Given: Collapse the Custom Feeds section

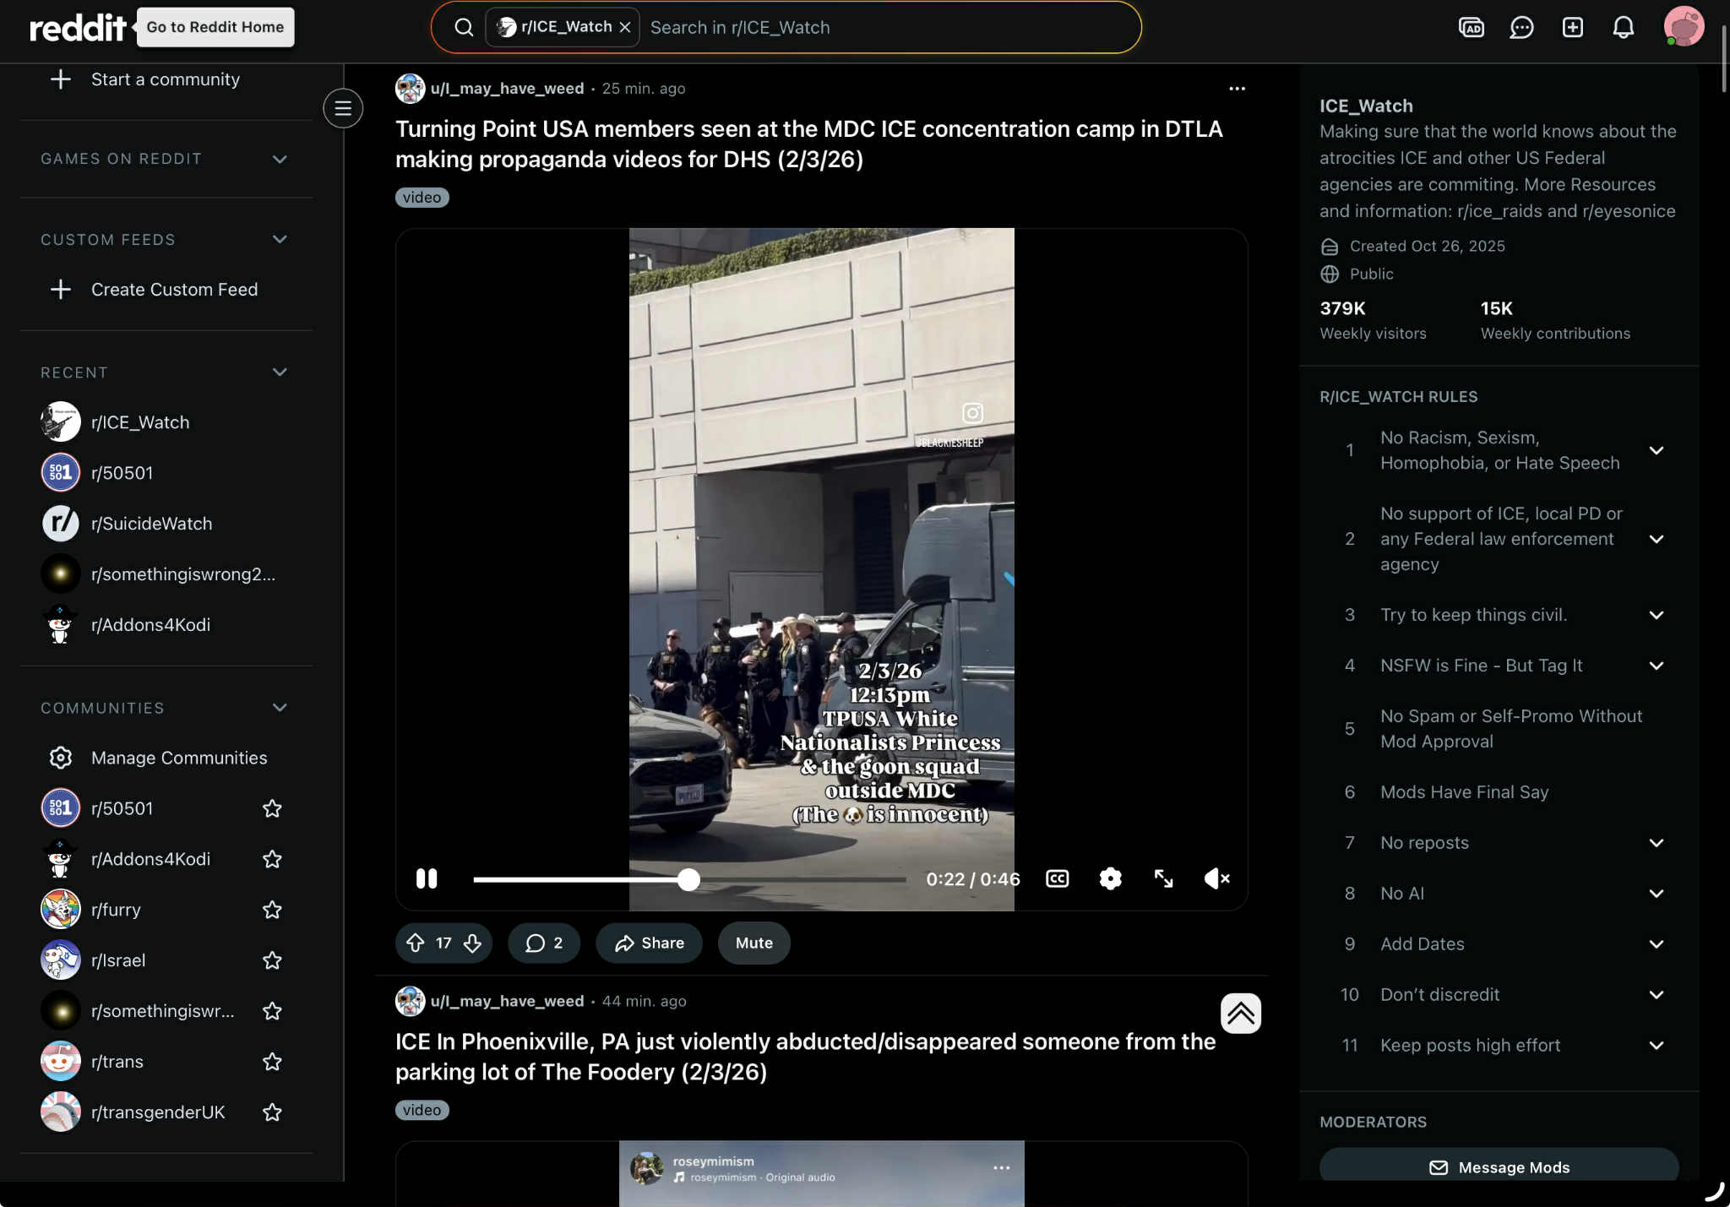Looking at the screenshot, I should click(280, 240).
